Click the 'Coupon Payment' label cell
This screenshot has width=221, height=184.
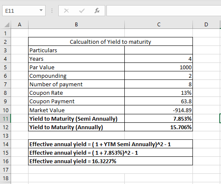76,101
